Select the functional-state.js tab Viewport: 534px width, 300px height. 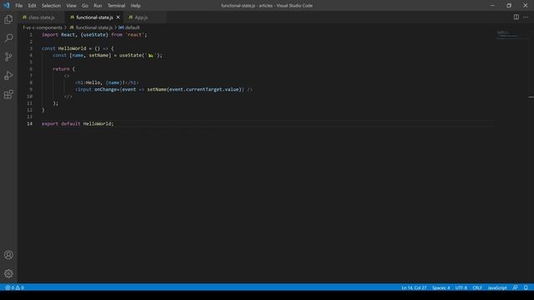point(94,17)
